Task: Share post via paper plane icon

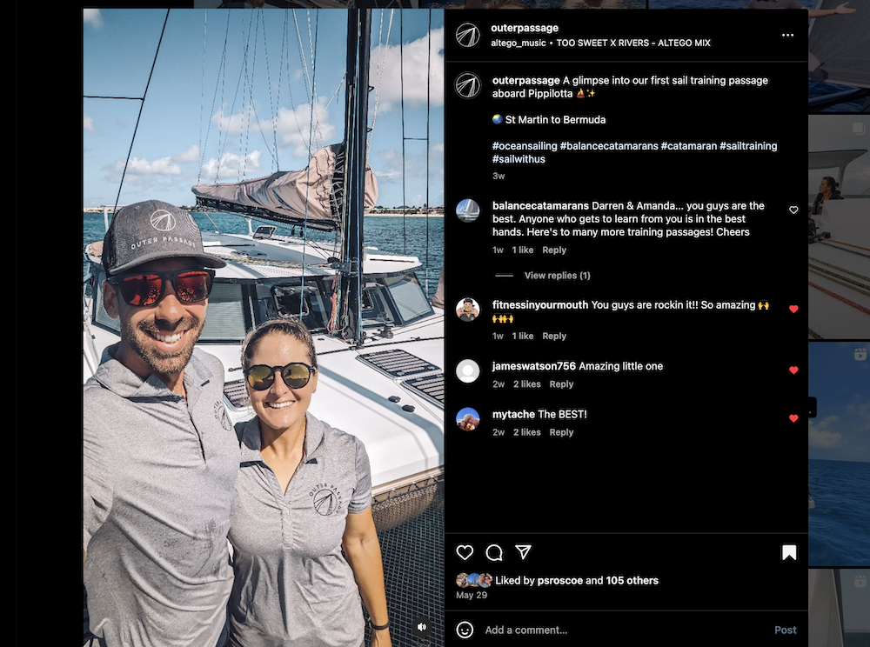Action: pos(523,553)
